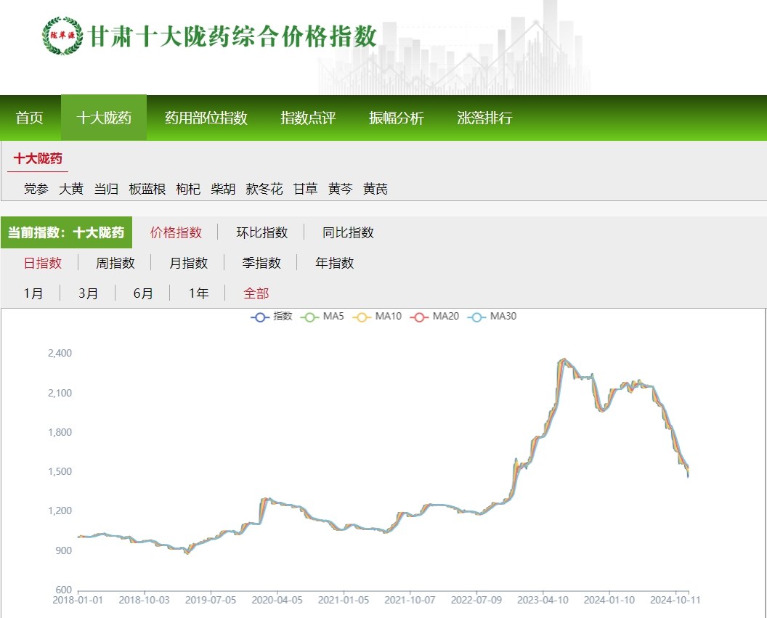Select the herb 板蓝根
This screenshot has width=767, height=618.
147,189
